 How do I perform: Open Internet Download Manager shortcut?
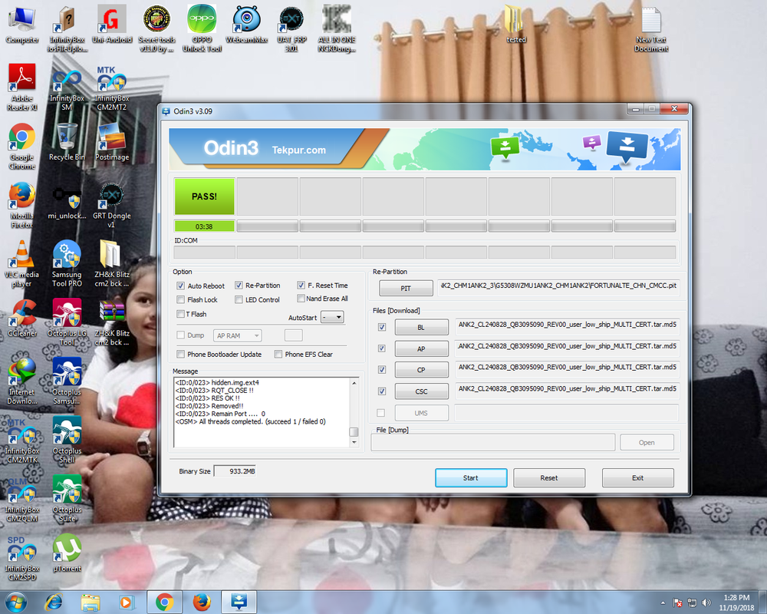tap(21, 382)
